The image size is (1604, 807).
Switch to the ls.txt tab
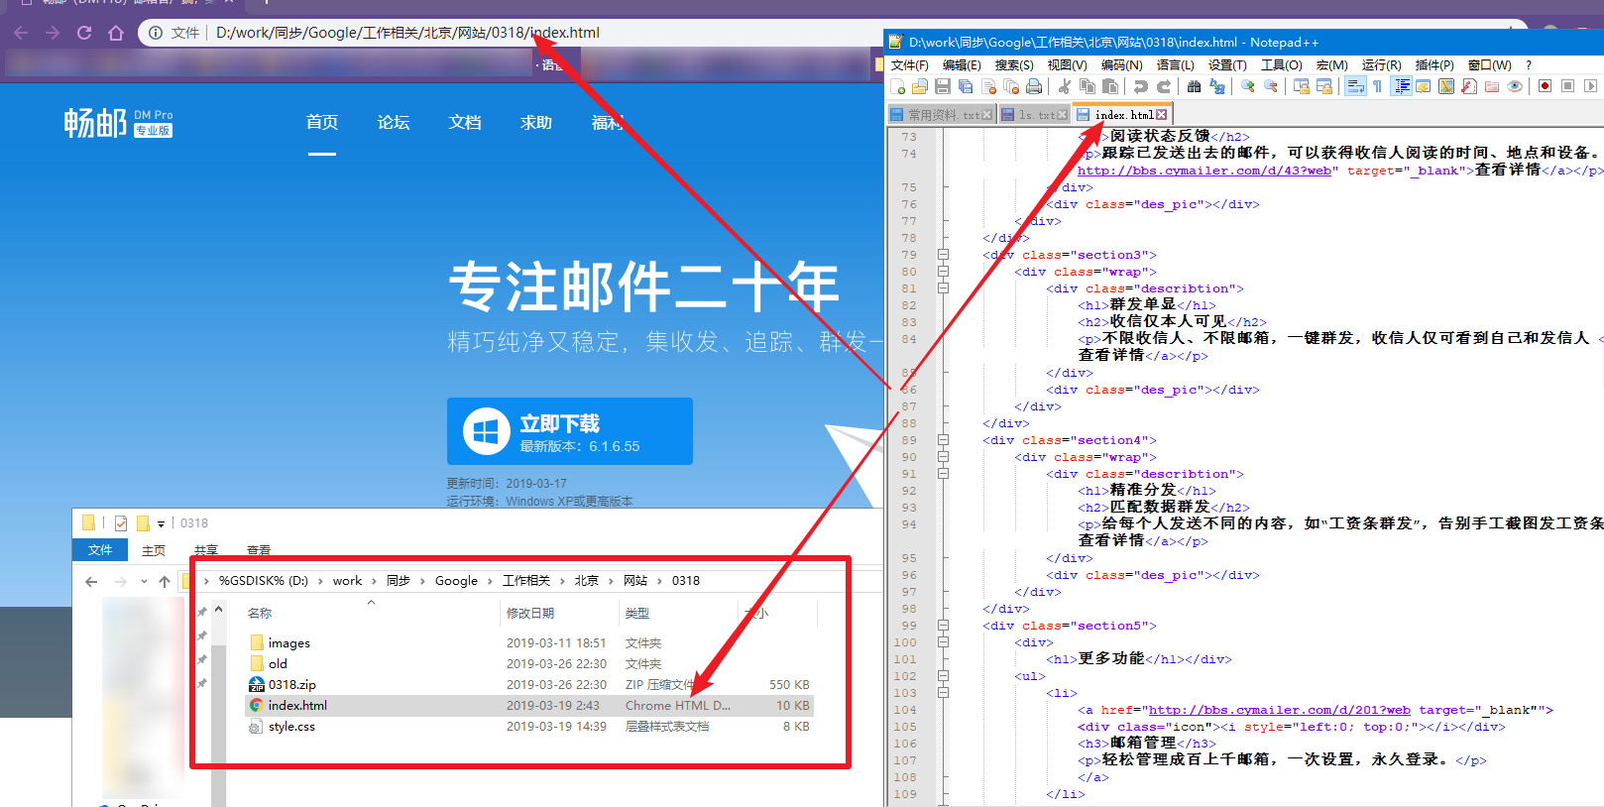coord(1034,115)
